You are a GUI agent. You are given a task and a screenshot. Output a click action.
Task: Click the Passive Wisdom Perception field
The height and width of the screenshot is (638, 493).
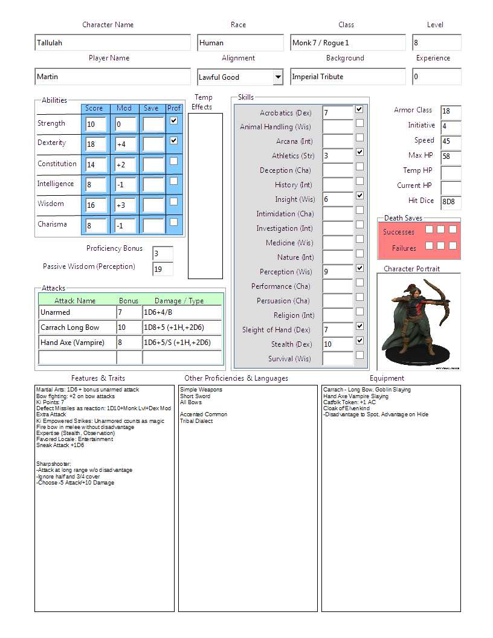[163, 269]
